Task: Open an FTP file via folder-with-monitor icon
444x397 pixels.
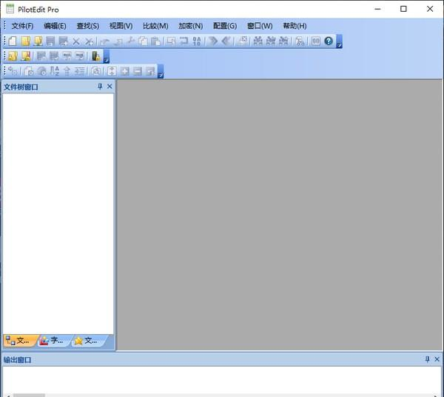Action: 38,41
